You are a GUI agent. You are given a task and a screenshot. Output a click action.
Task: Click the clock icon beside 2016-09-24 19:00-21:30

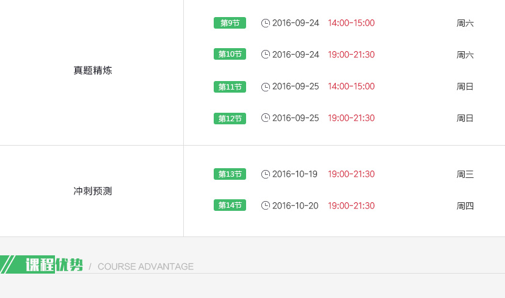[x=265, y=55]
